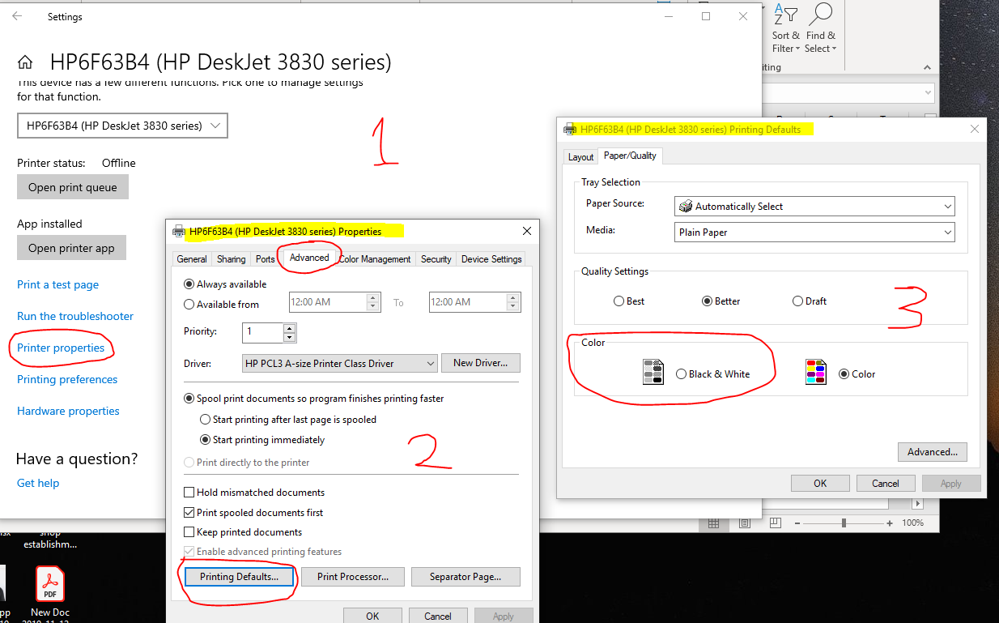The height and width of the screenshot is (623, 999).
Task: Click Advanced... in Printing Defaults dialog
Action: 933,452
